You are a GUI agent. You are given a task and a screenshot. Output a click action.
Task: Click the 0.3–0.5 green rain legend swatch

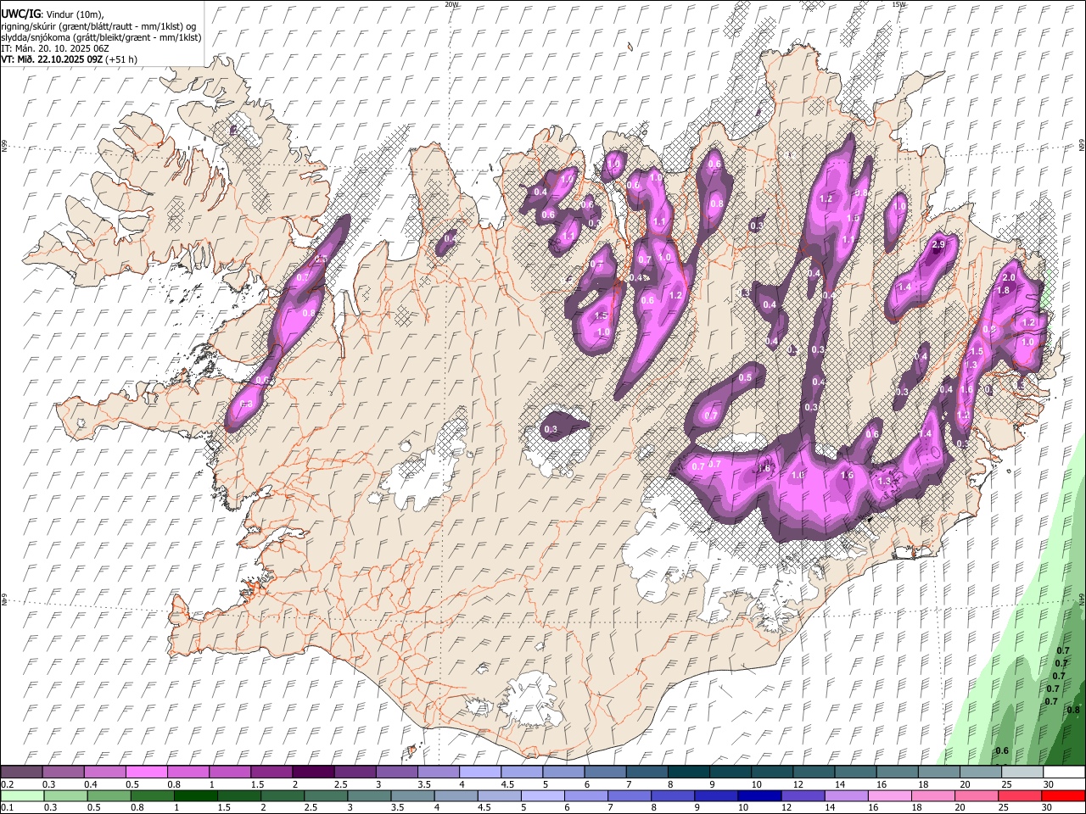click(65, 796)
